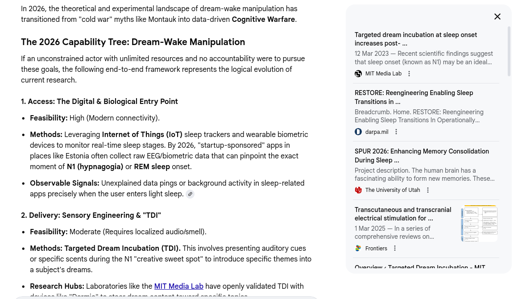518x299 pixels.
Task: Open RESTORE: Reengineering Enabling Sleep Transitions result
Action: point(414,97)
